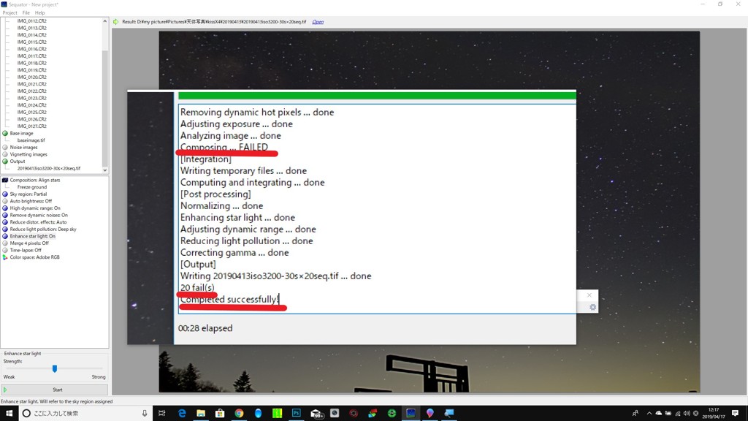Select IMG_0112.CR2 in the file list

32,21
